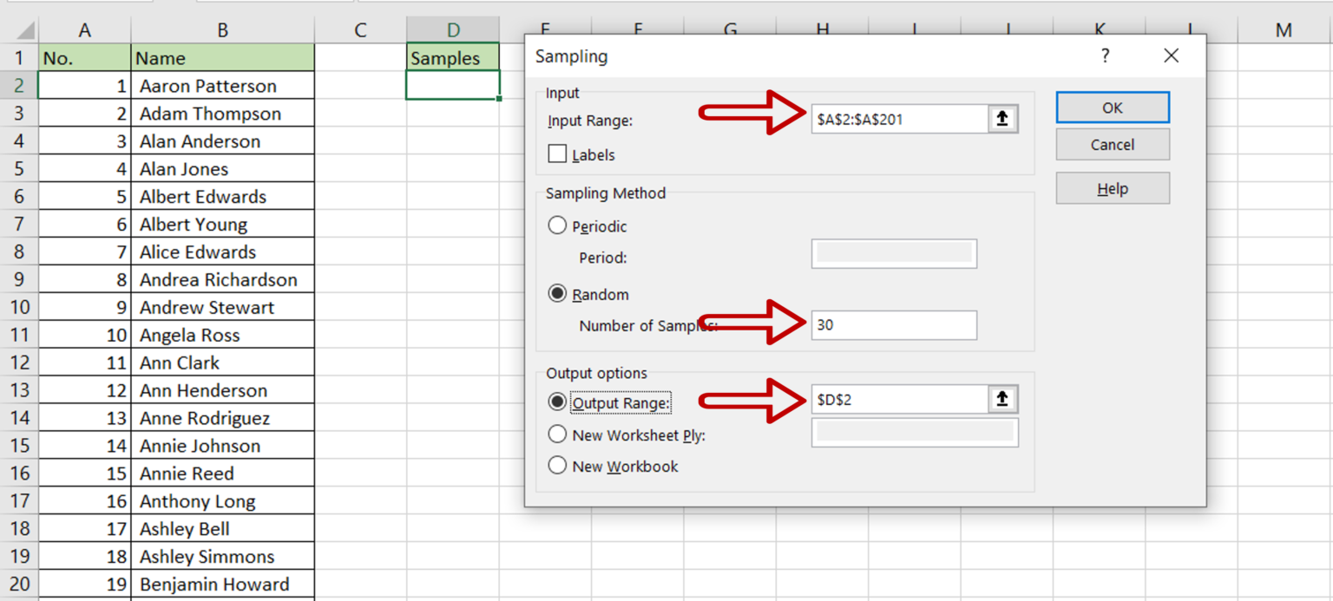Click cell 'Anthony Long'
This screenshot has width=1333, height=601.
pyautogui.click(x=223, y=501)
